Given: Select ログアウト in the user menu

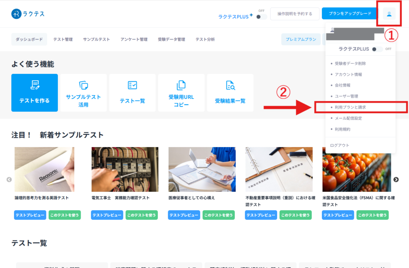Looking at the screenshot, I should (340, 146).
